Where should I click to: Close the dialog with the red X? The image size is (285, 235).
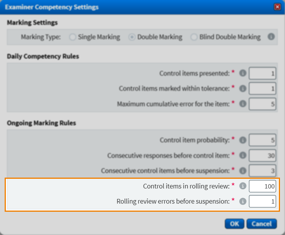(x=277, y=7)
